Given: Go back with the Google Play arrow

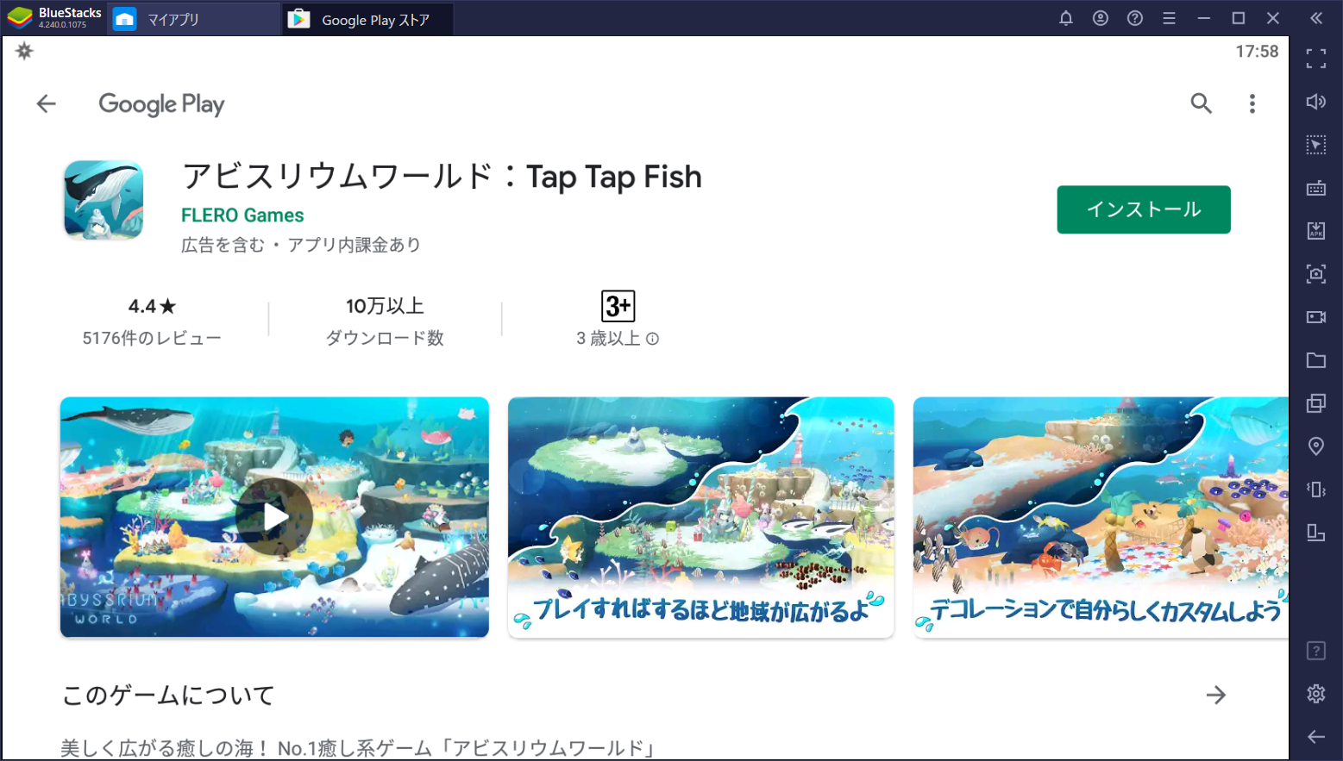Looking at the screenshot, I should coord(46,104).
